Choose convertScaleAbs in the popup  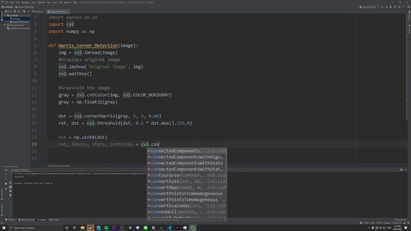(187, 205)
